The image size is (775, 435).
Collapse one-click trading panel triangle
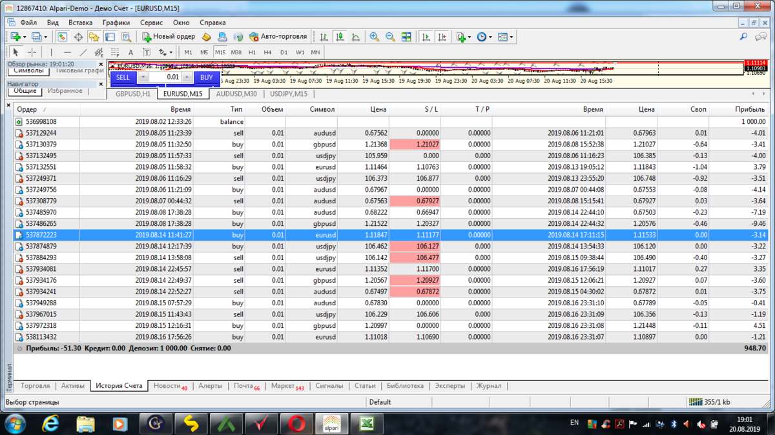pyautogui.click(x=112, y=66)
